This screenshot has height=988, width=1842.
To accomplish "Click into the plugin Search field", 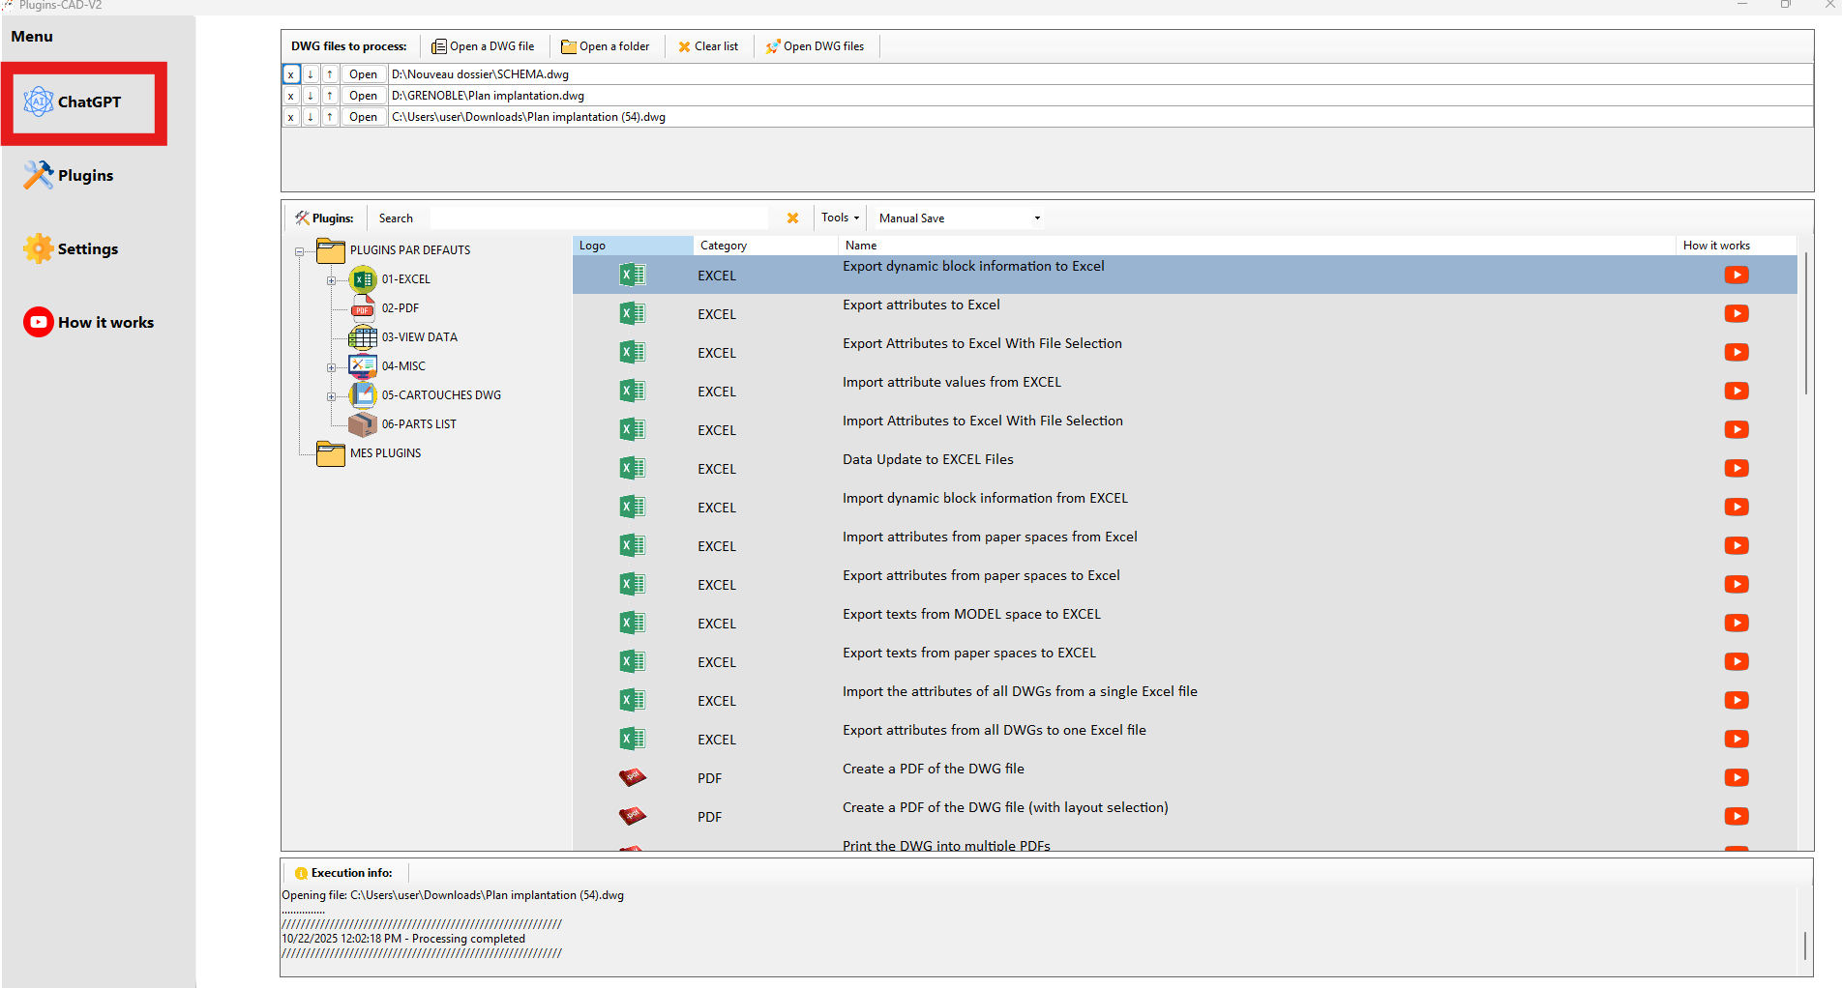I will click(598, 218).
